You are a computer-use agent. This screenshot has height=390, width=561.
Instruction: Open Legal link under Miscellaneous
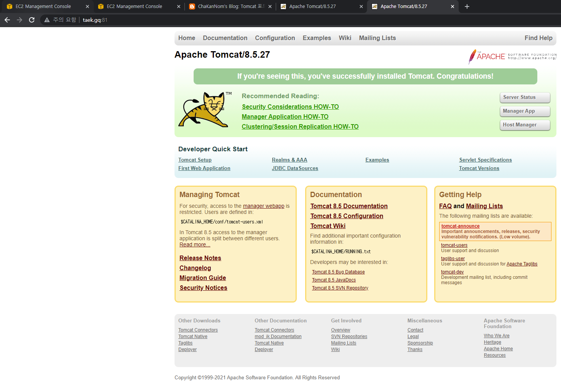point(413,337)
